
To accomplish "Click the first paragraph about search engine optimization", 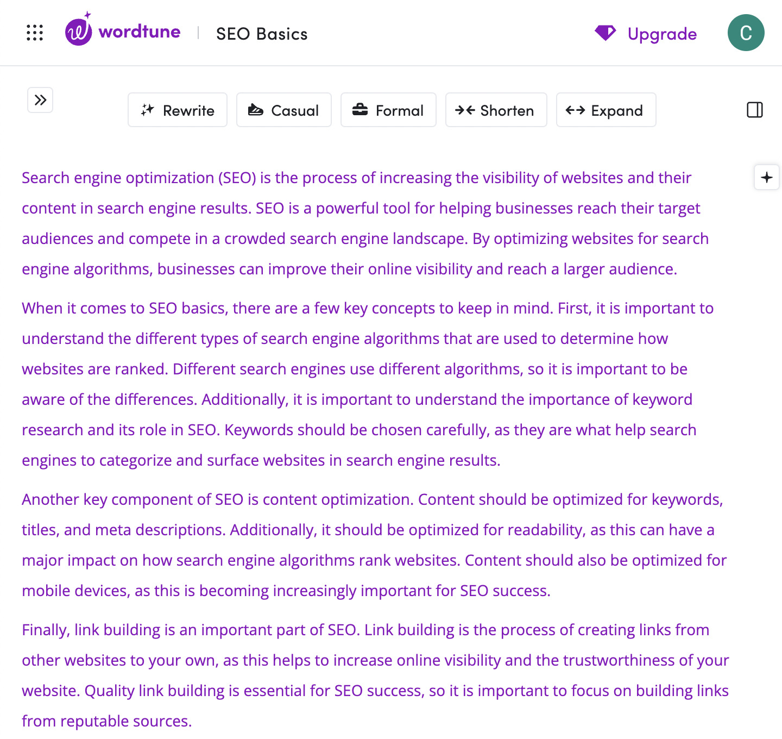I will click(358, 223).
